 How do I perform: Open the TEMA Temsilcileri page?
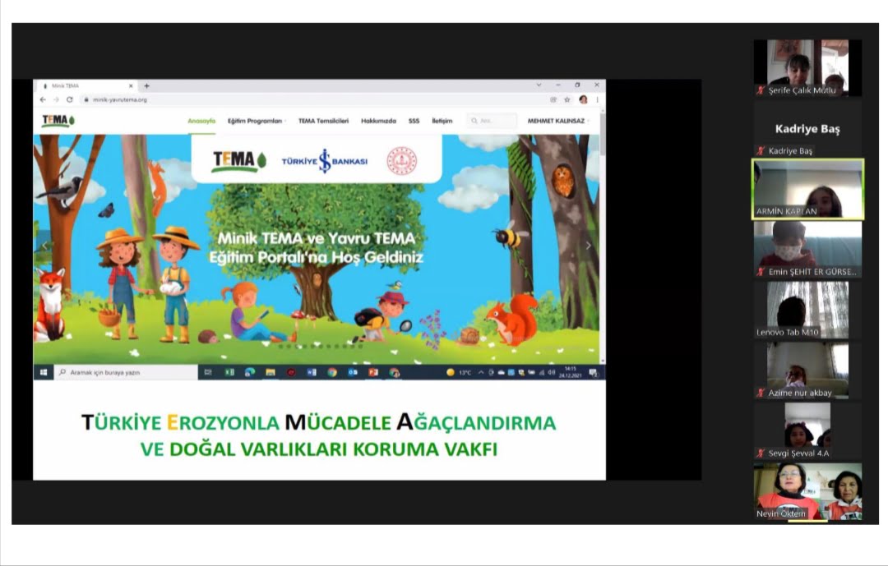click(323, 121)
